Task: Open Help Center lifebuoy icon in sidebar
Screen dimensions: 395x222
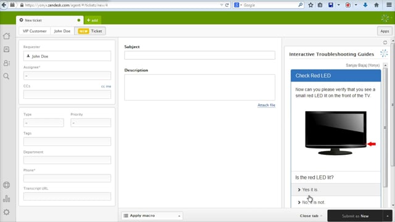Action: 7,185
